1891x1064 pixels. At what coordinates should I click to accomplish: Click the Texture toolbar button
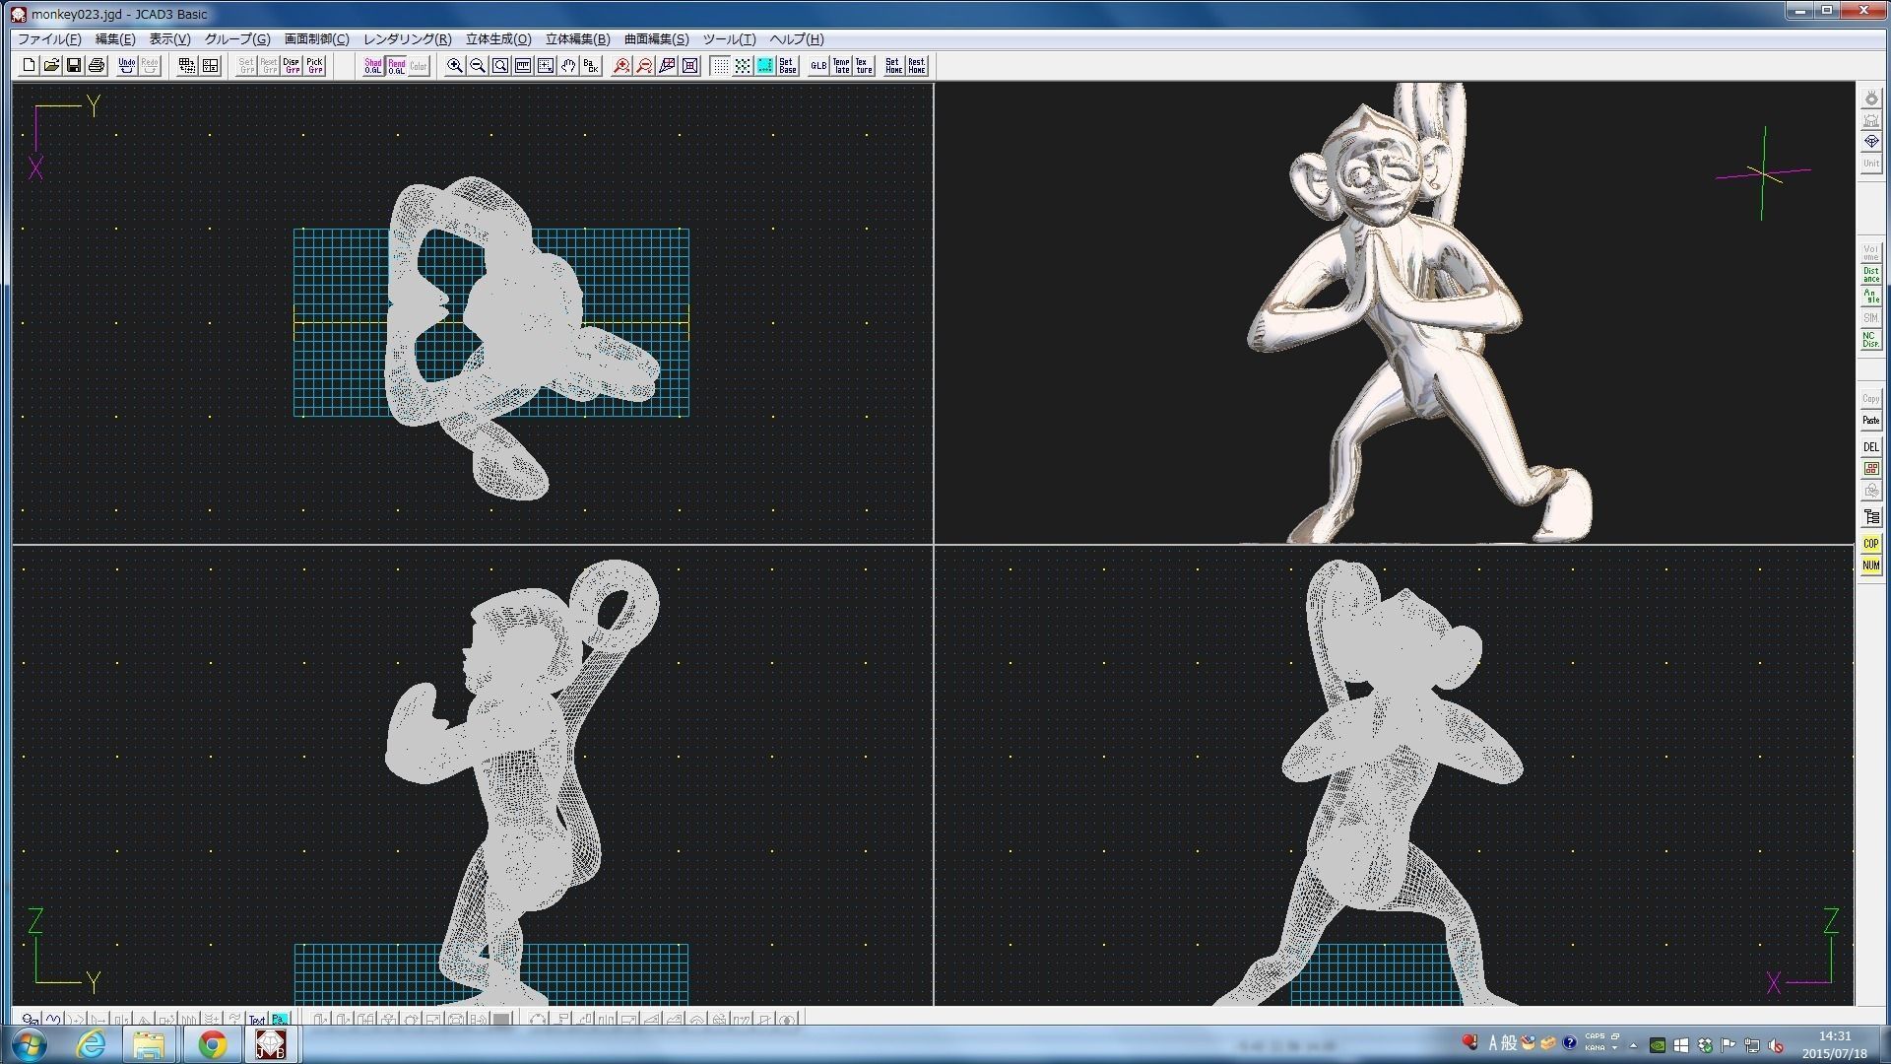point(864,66)
